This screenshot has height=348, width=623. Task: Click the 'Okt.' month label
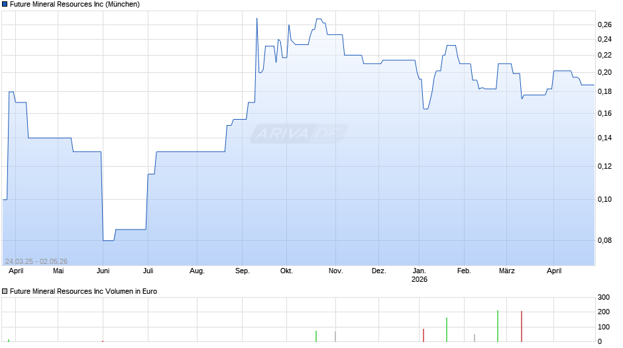pyautogui.click(x=286, y=271)
